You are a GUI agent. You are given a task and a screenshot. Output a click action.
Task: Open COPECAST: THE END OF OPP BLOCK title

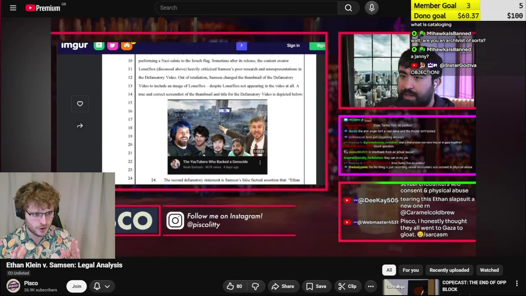474,286
